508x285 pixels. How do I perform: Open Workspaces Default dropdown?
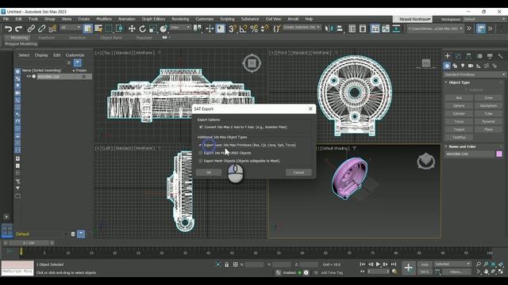484,19
